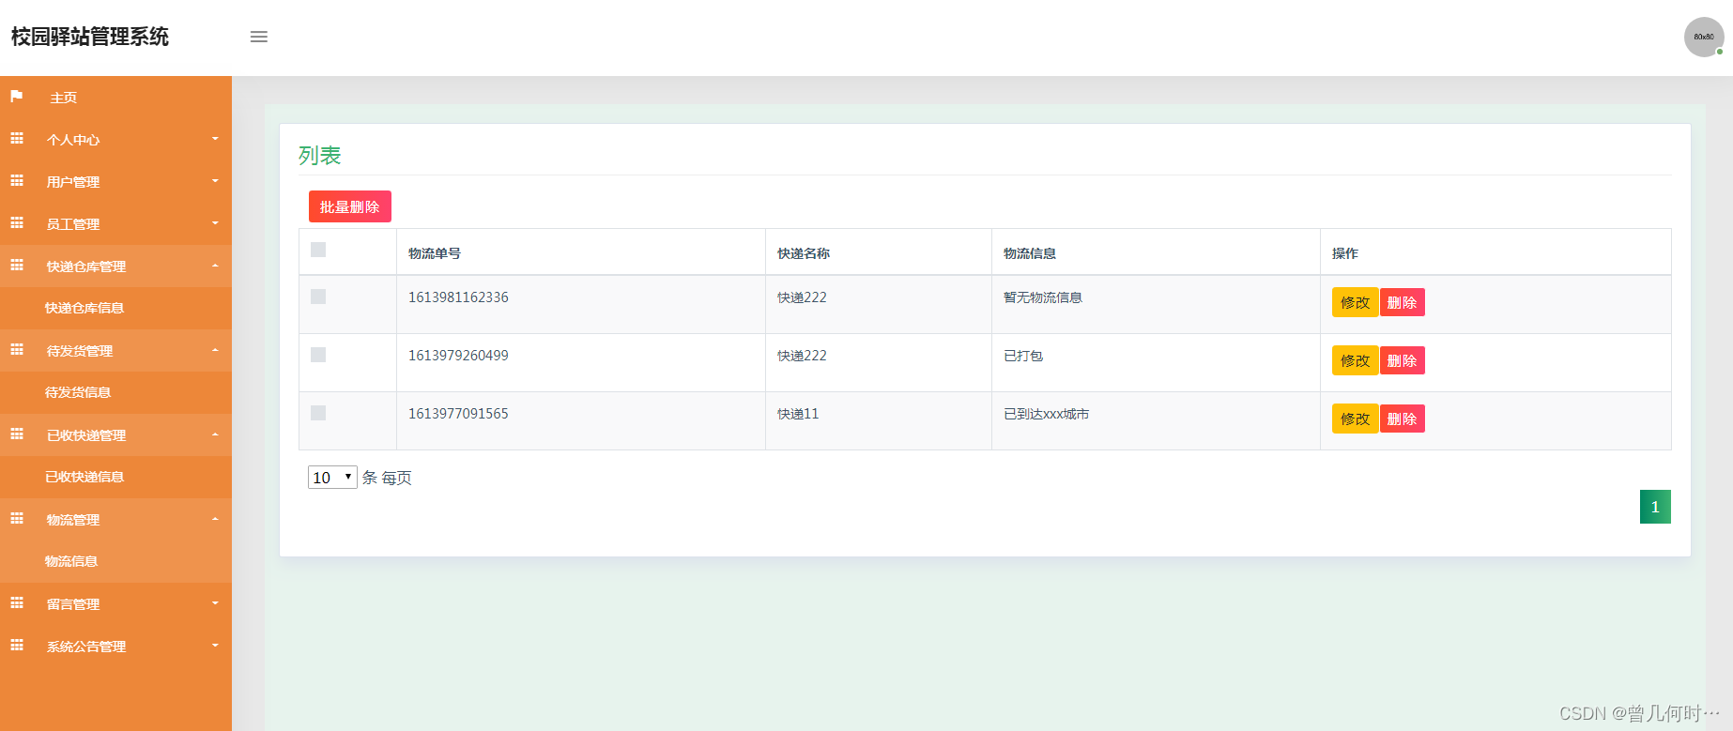Click grid icon beside 物流管理

click(17, 519)
